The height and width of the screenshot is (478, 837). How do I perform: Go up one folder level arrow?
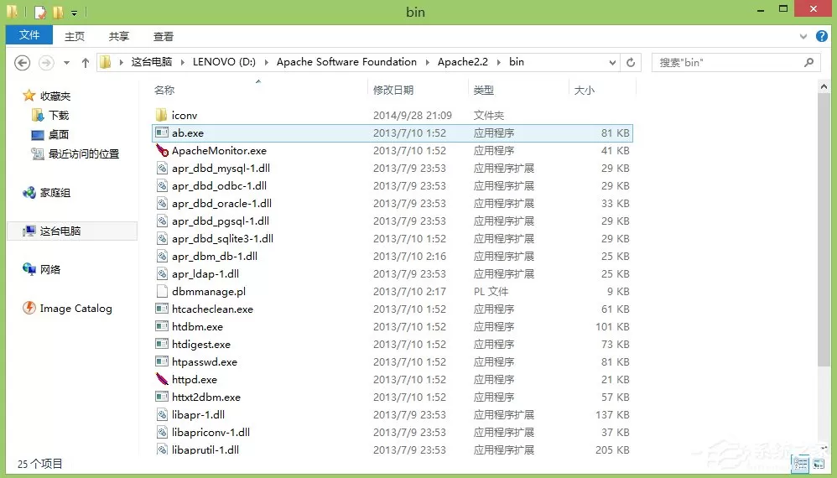[86, 63]
